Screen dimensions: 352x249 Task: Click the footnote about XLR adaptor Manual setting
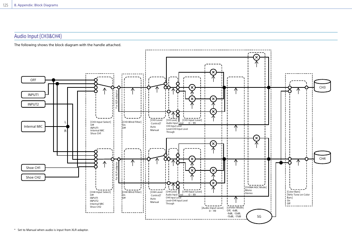pos(53,230)
